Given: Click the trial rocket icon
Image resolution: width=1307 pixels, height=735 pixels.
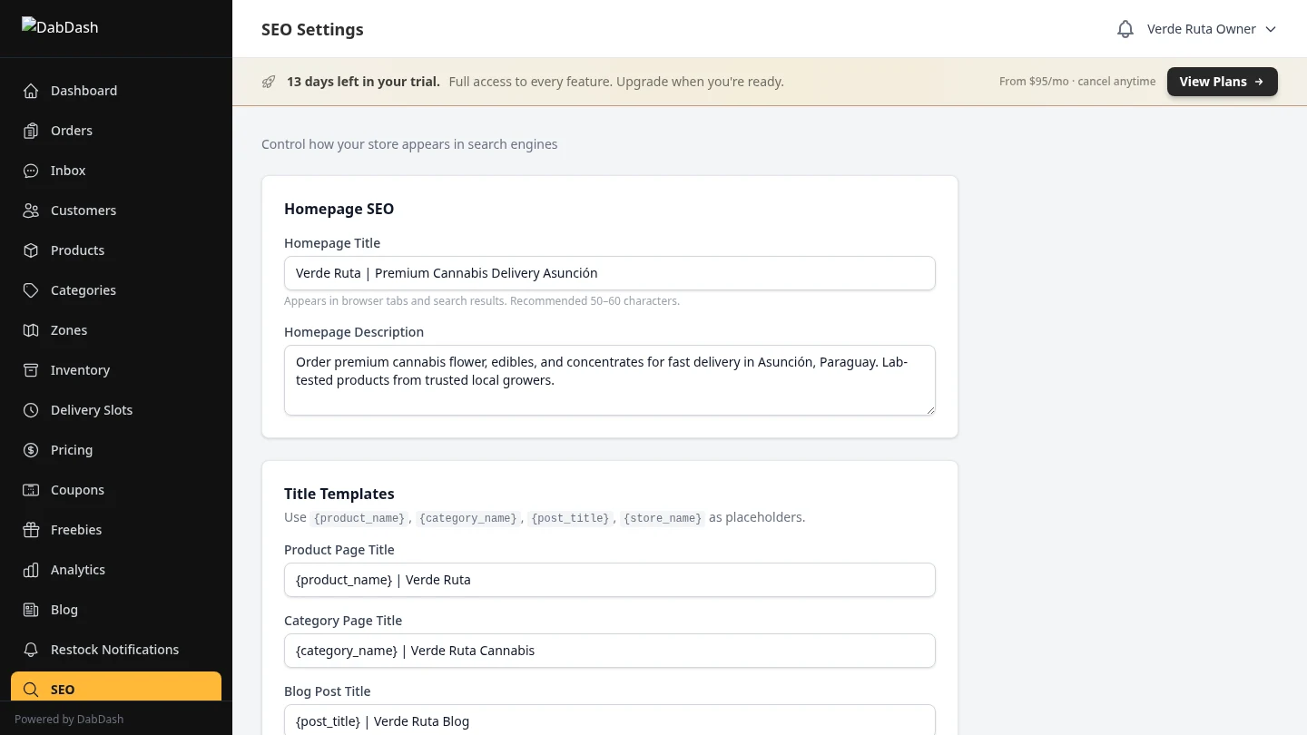Looking at the screenshot, I should click(269, 82).
